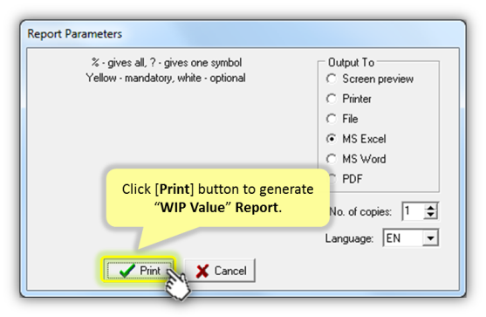Viewport: 486px width, 317px height.
Task: Select the MS Excel radio button
Action: 332,139
